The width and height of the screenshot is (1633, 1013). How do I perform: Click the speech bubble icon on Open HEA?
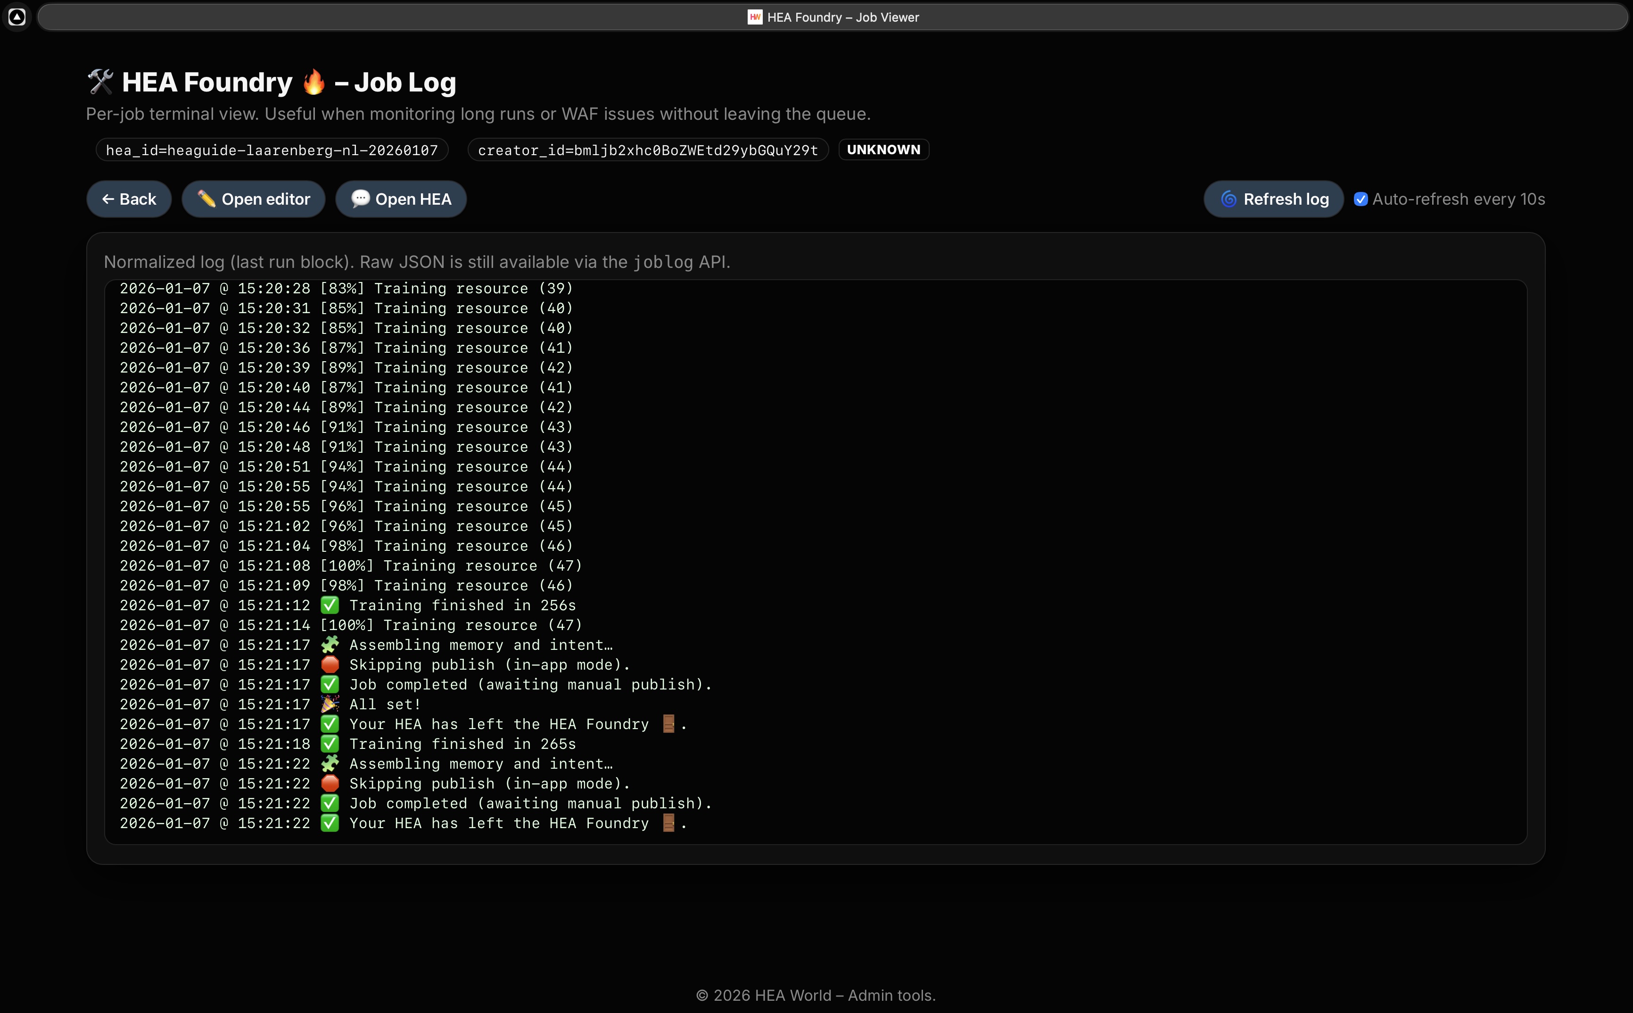(x=361, y=199)
